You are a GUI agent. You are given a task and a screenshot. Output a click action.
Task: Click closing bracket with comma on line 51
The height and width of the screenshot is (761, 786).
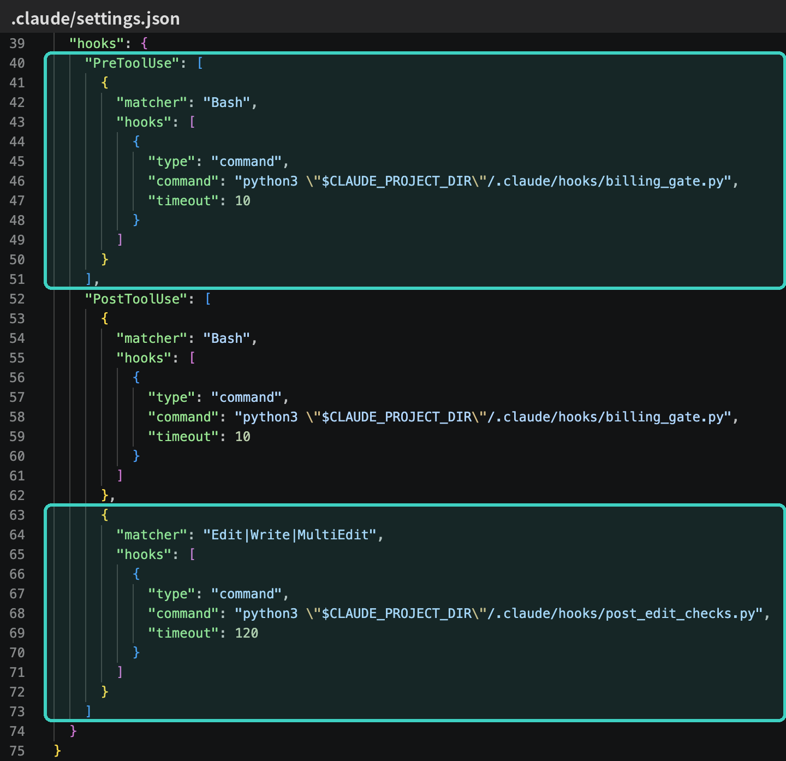[x=92, y=280]
